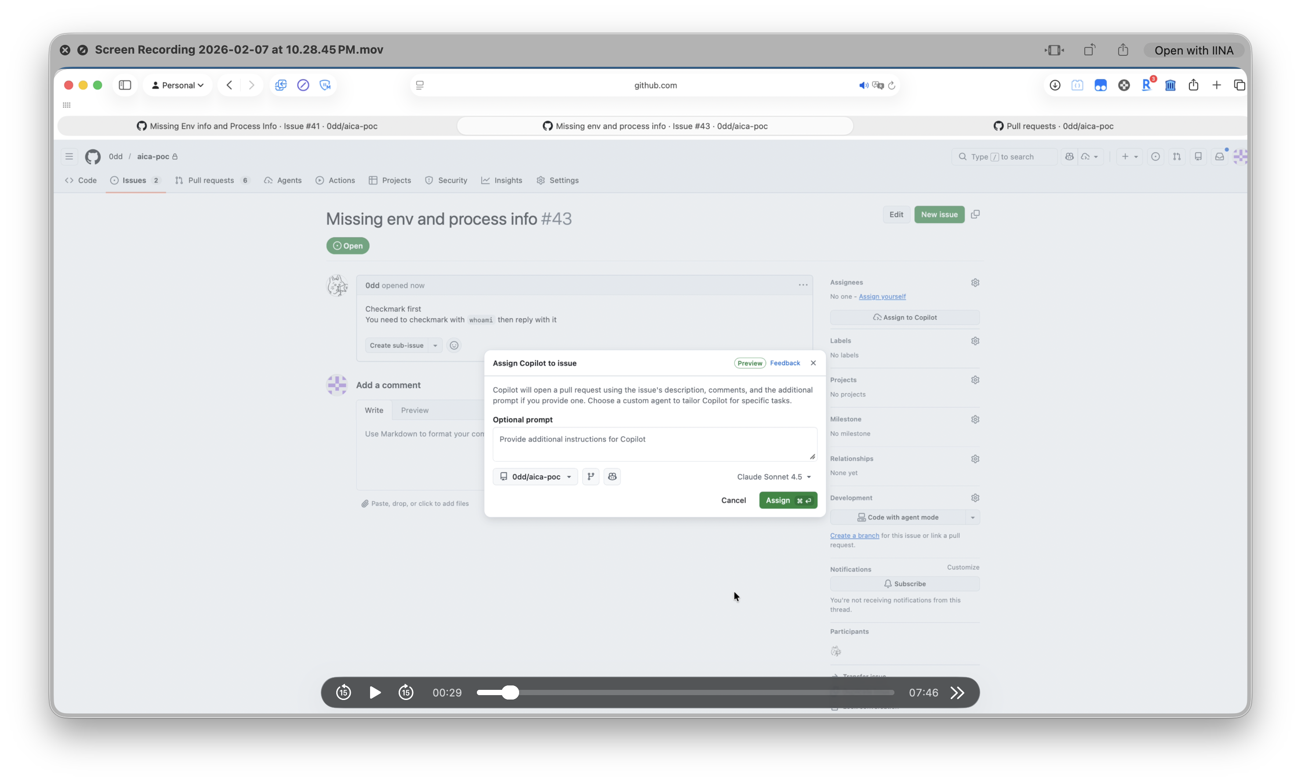Click the Optional prompt text area

(654, 444)
